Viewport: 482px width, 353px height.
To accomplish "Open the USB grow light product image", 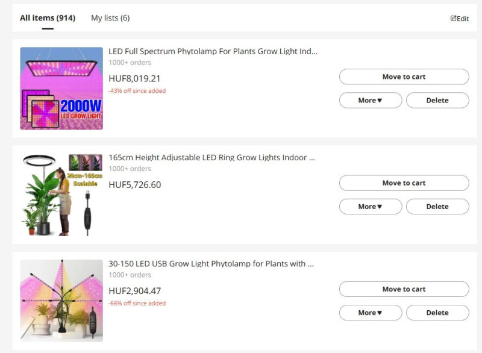I will tap(61, 301).
